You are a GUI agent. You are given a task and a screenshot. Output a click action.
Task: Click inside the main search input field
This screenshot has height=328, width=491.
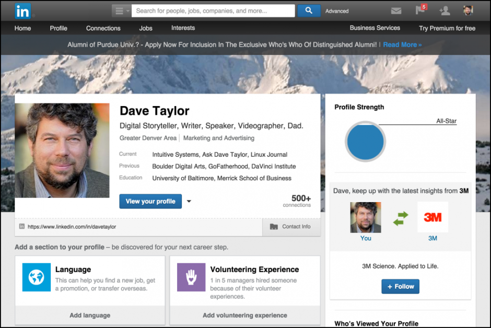pos(213,10)
